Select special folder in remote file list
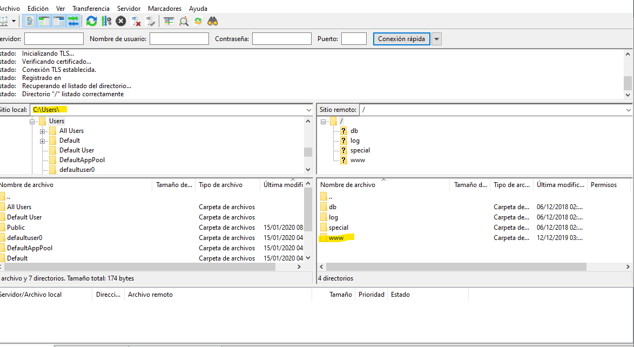The image size is (634, 347). point(339,228)
